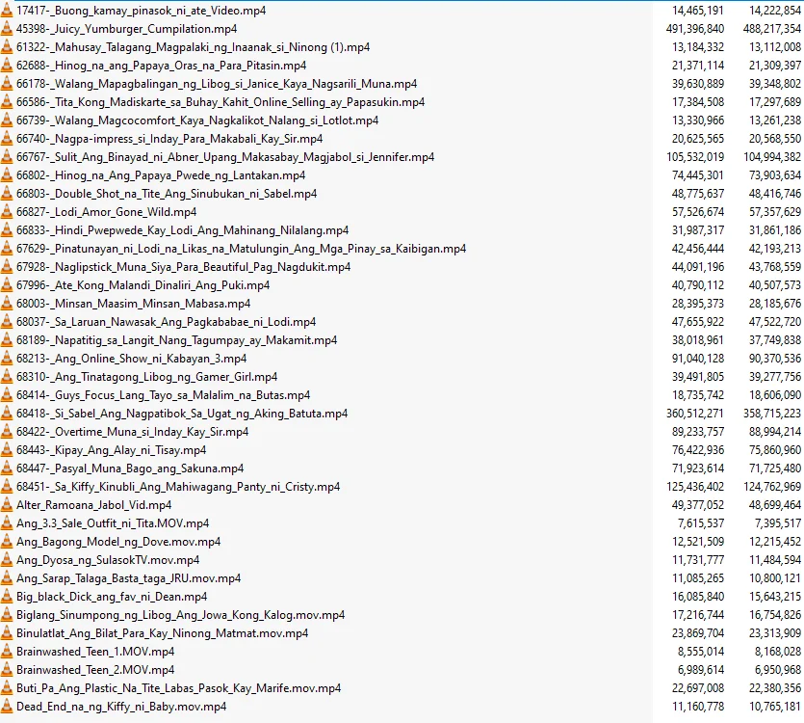This screenshot has height=723, width=804.
Task: Select file 67629-_Pinatunayan_ni_Lodi entry
Action: tap(241, 249)
